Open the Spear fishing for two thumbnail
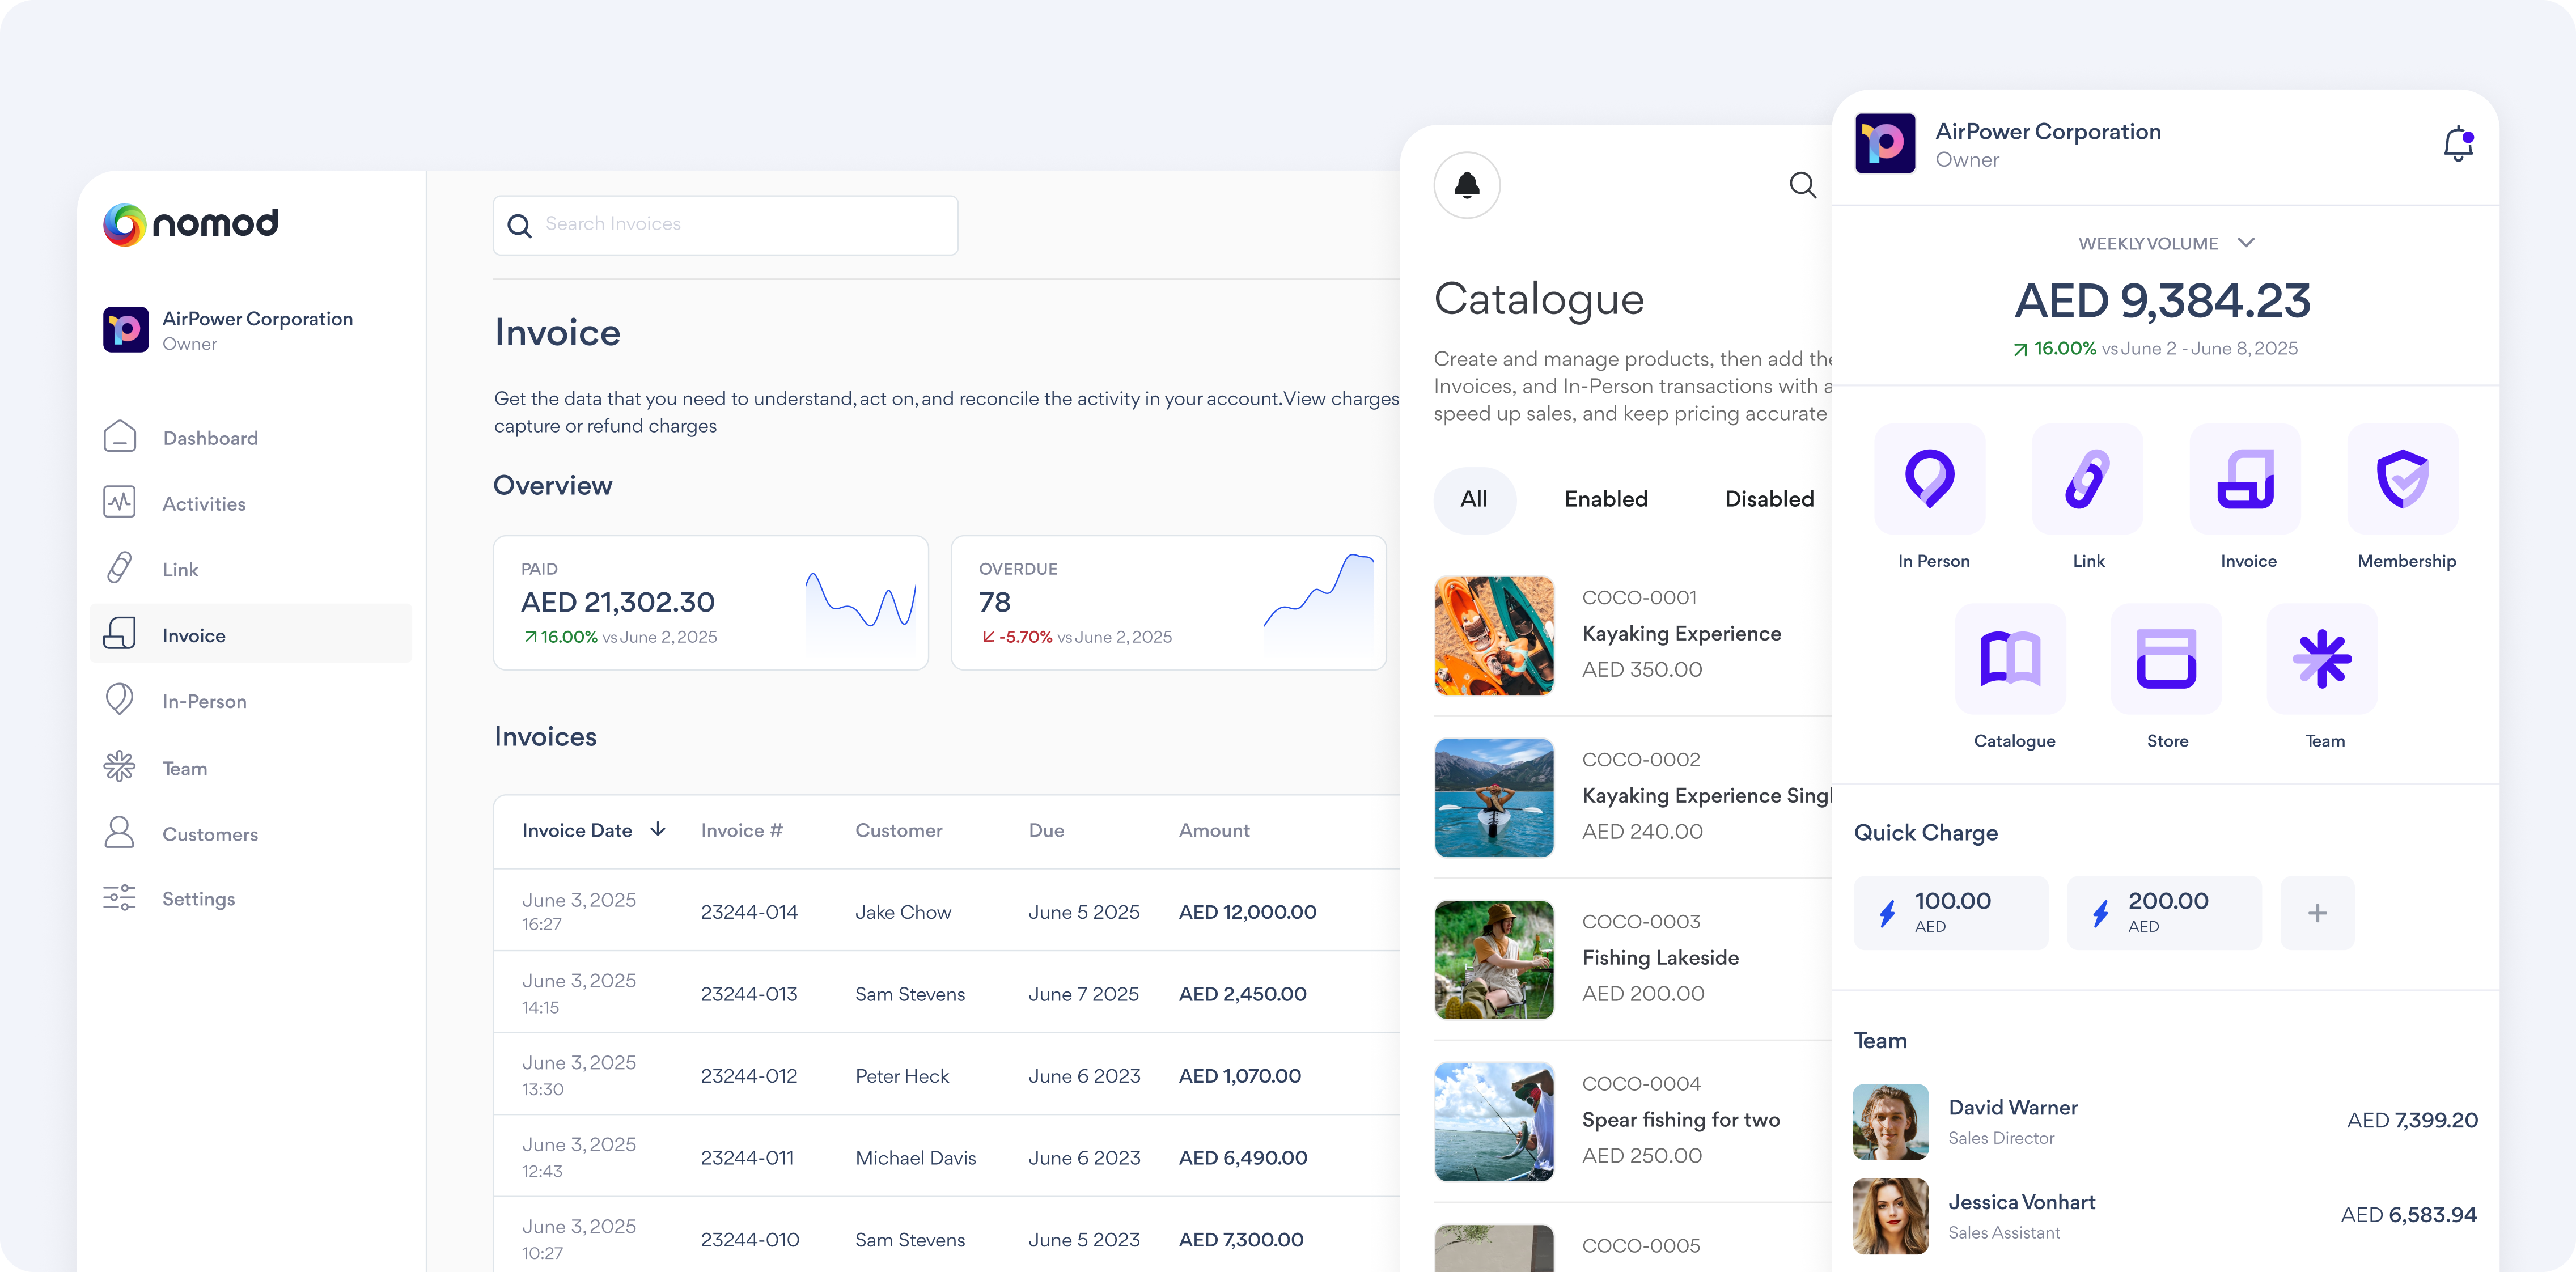Viewport: 2576px width, 1272px height. pos(1494,1121)
